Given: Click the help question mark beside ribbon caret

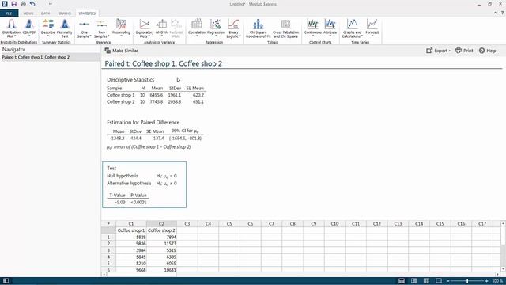Looking at the screenshot, I should (x=503, y=13).
